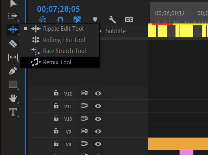The height and width of the screenshot is (155, 208).
Task: Expand the Subtitle track arrow
Action: pos(100,31)
